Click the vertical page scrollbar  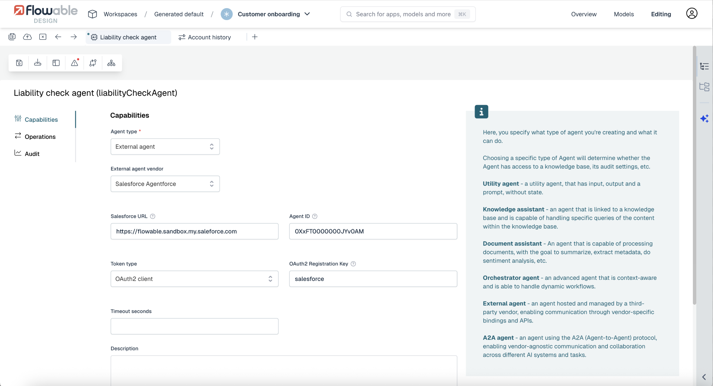(x=694, y=175)
